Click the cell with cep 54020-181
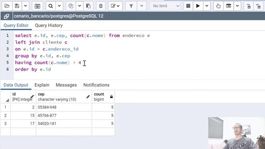 (x=64, y=124)
